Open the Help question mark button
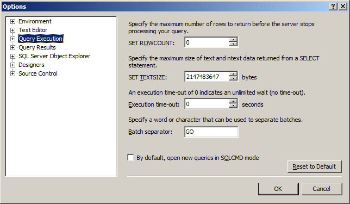This screenshot has height=204, width=350. point(333,7)
